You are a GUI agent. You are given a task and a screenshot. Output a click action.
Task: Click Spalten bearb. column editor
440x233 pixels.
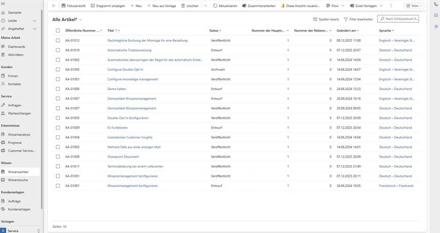point(326,19)
